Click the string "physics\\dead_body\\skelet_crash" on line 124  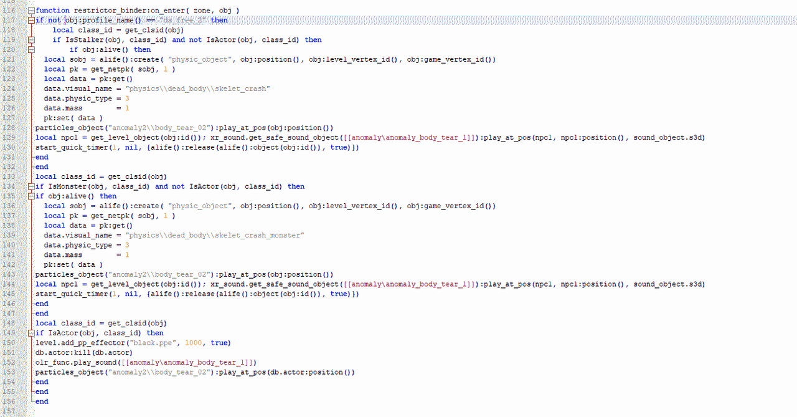[x=197, y=89]
